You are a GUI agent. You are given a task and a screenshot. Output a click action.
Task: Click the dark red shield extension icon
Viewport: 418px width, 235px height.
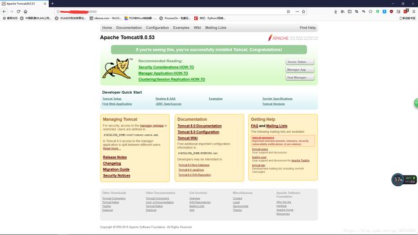pyautogui.click(x=391, y=12)
